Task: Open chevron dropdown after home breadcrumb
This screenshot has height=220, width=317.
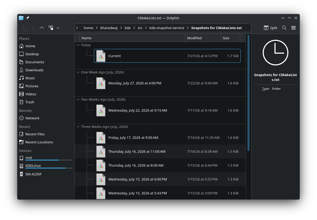Action: (x=97, y=28)
